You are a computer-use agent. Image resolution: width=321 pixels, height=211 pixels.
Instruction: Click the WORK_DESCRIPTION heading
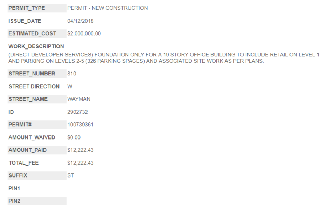[x=36, y=46]
